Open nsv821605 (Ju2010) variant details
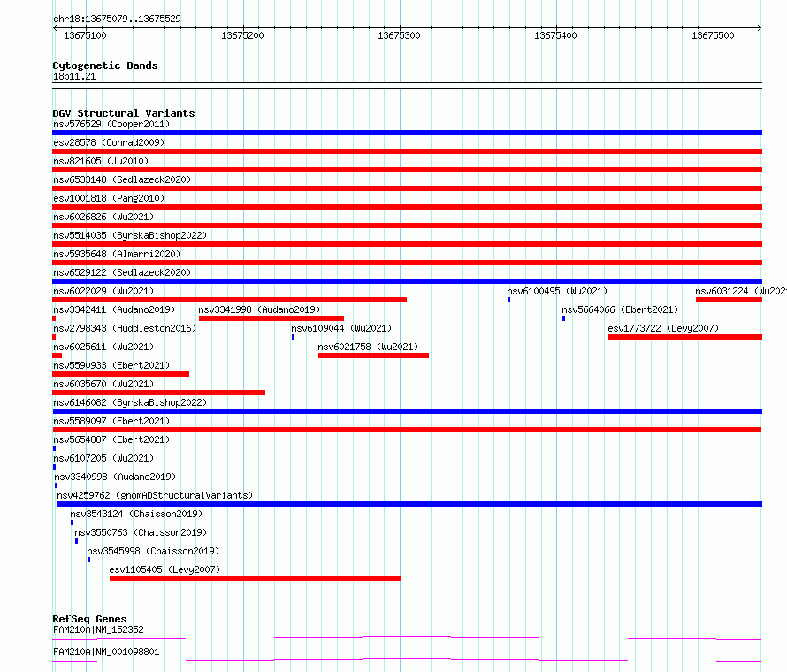787x672 pixels. click(101, 161)
